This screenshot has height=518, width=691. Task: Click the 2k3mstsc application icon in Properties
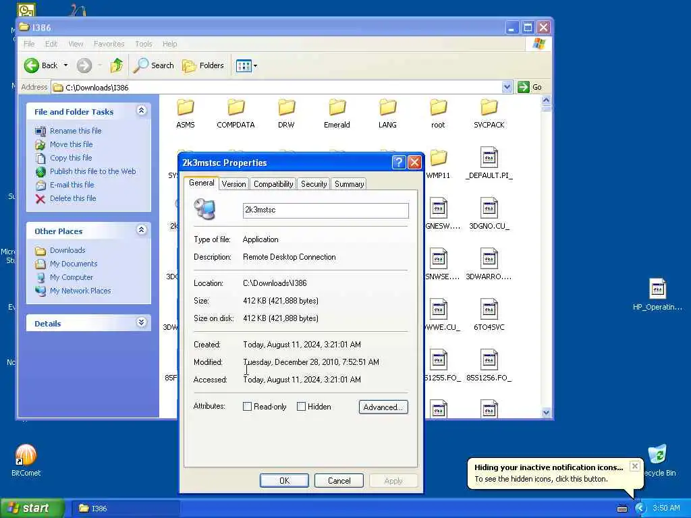point(205,209)
